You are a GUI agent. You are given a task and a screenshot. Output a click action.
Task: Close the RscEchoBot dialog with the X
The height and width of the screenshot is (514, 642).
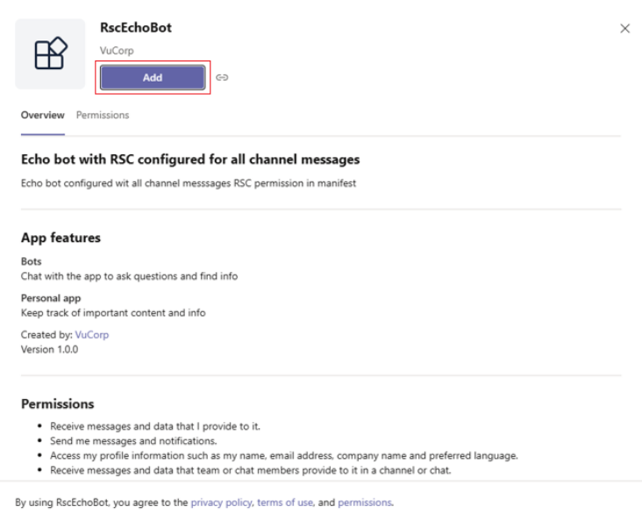624,29
